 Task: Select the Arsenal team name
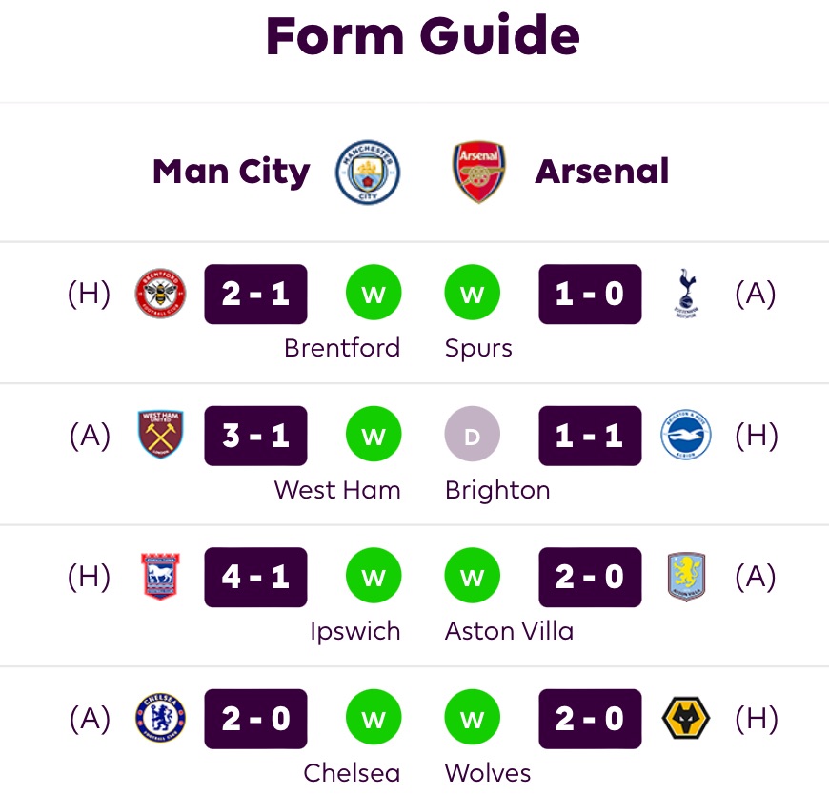click(602, 173)
